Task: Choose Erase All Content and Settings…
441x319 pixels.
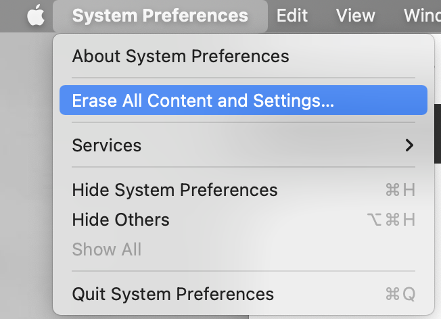Action: [243, 100]
